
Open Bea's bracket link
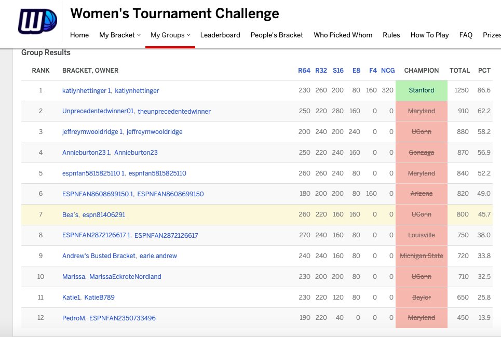click(70, 214)
